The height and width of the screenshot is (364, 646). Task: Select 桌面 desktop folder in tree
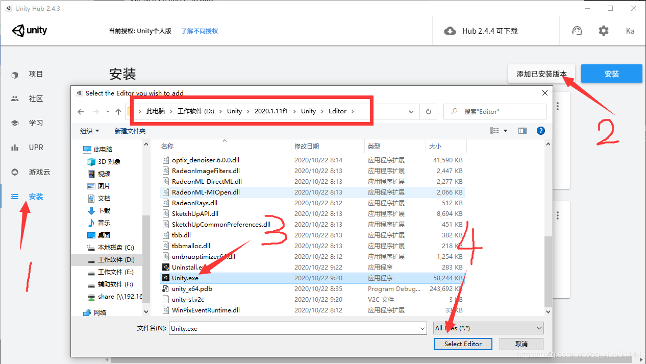(x=98, y=235)
